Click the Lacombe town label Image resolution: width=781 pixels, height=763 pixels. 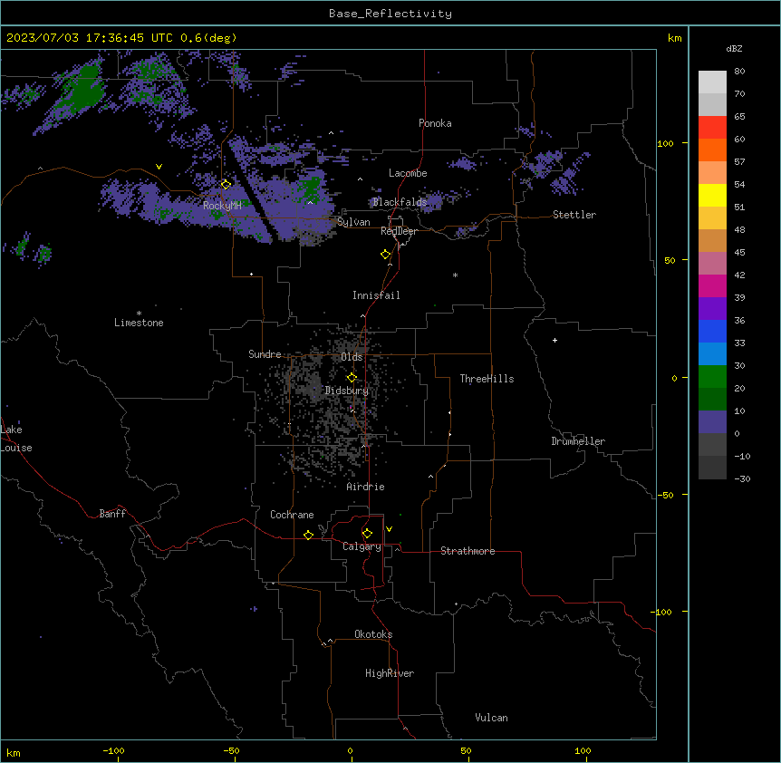pyautogui.click(x=408, y=173)
